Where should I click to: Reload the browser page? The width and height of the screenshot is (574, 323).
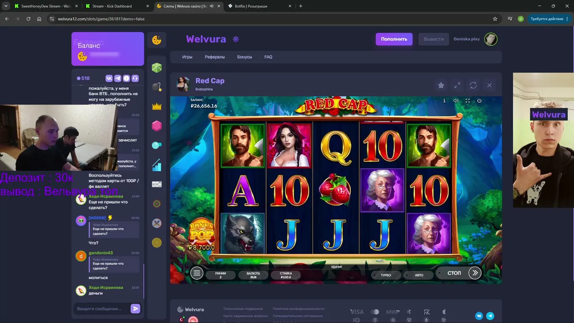point(28,19)
